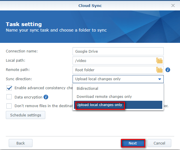Select Bidirectional sync option
Viewport: 180px width, 150px height.
click(x=87, y=88)
